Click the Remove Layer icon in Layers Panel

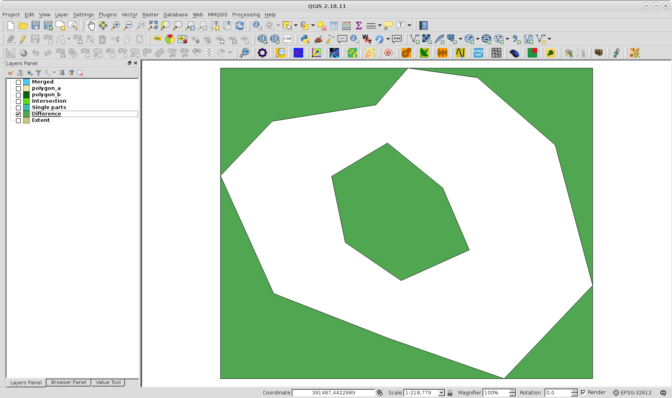click(x=80, y=73)
